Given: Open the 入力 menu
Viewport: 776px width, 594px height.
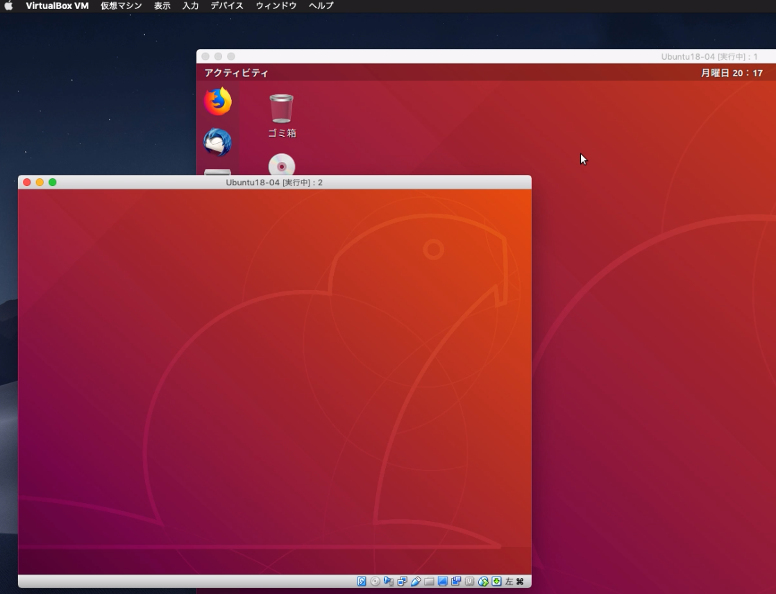Looking at the screenshot, I should click(191, 6).
